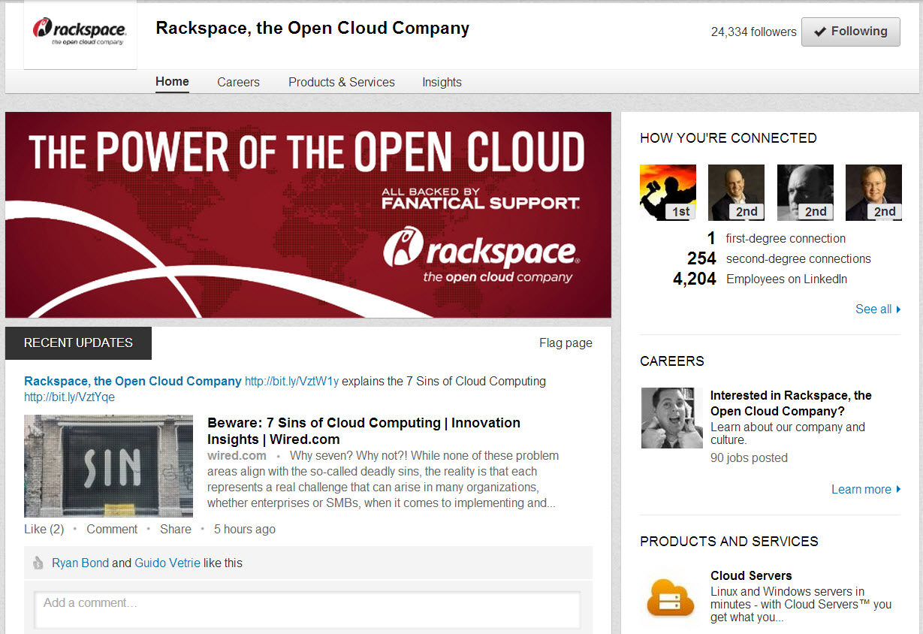Click the 90 jobs posted text
This screenshot has height=634, width=923.
(749, 457)
